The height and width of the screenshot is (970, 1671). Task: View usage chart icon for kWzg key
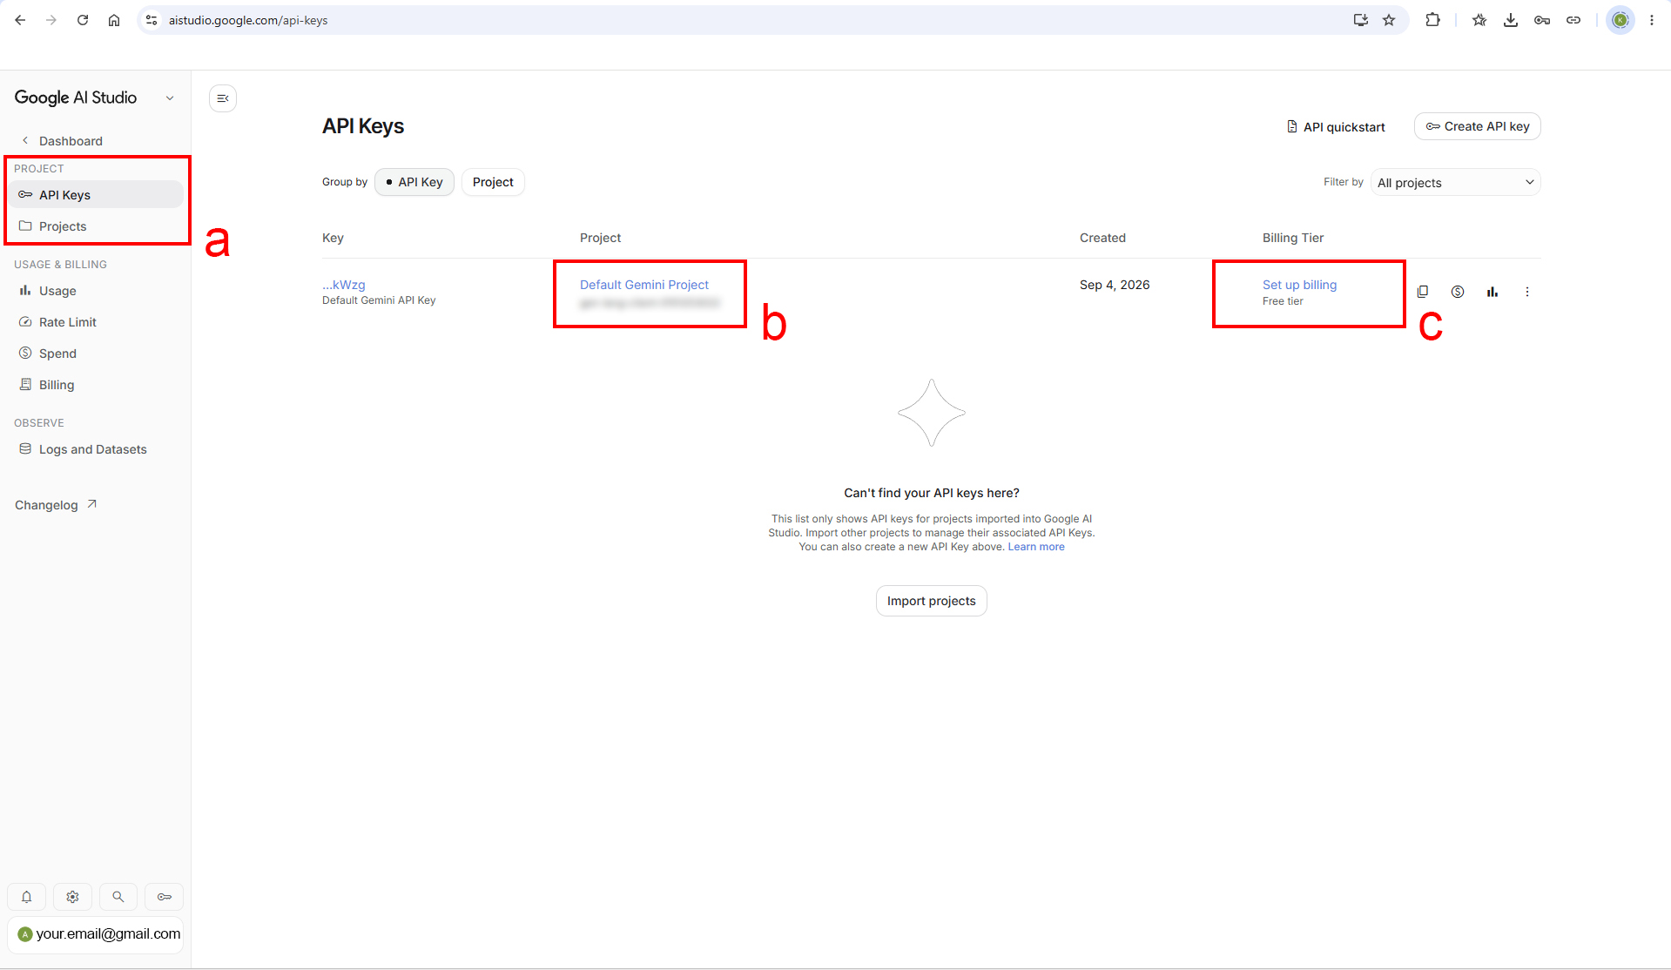pos(1492,292)
